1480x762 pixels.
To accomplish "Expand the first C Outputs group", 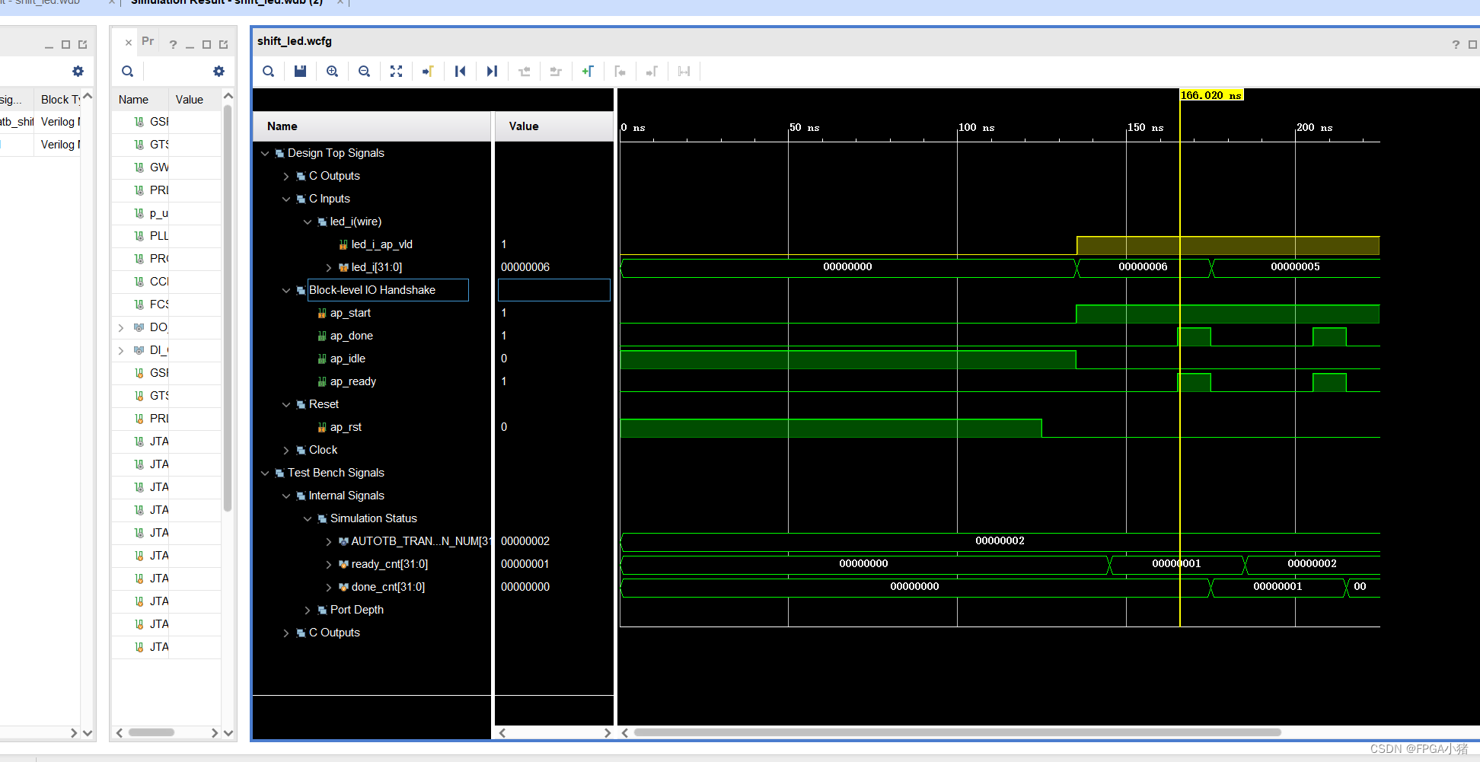I will (286, 176).
